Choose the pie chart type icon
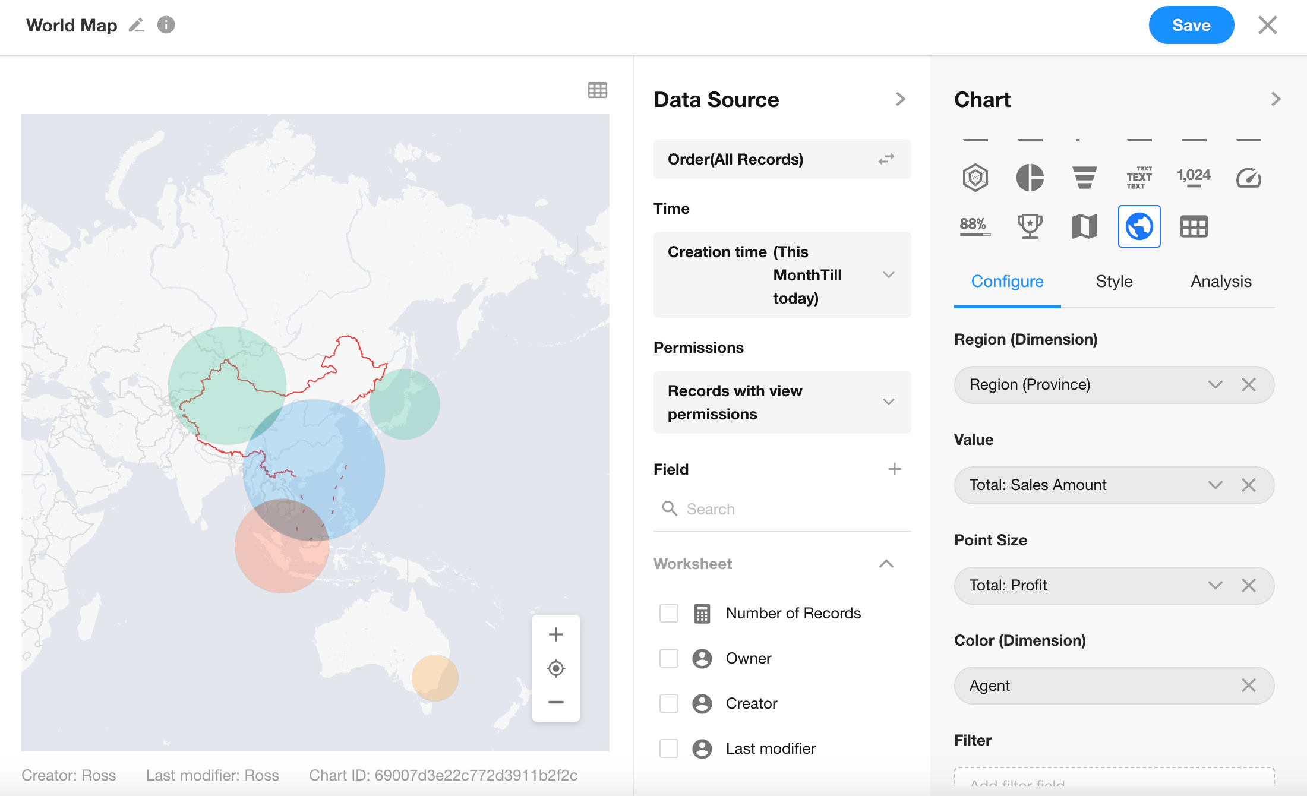This screenshot has width=1307, height=796. pyautogui.click(x=1030, y=178)
